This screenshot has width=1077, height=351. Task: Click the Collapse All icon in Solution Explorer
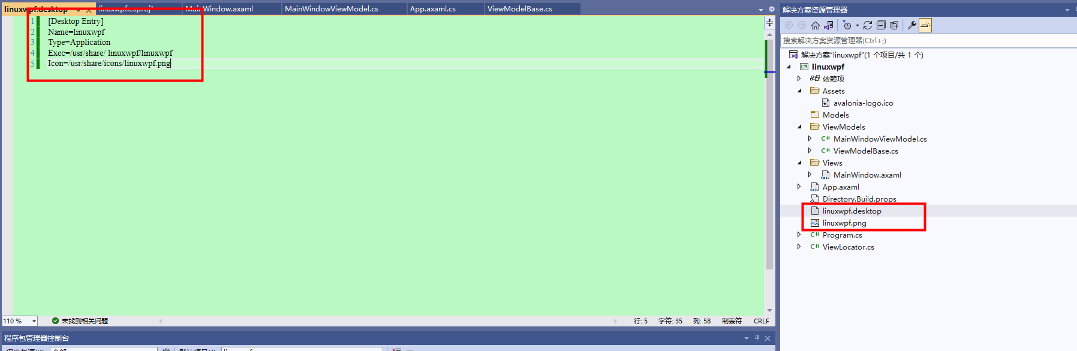point(881,25)
